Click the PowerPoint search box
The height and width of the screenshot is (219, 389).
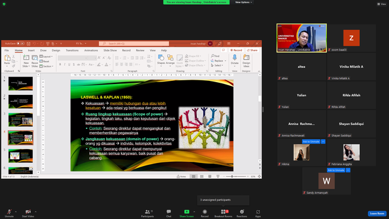point(134,44)
